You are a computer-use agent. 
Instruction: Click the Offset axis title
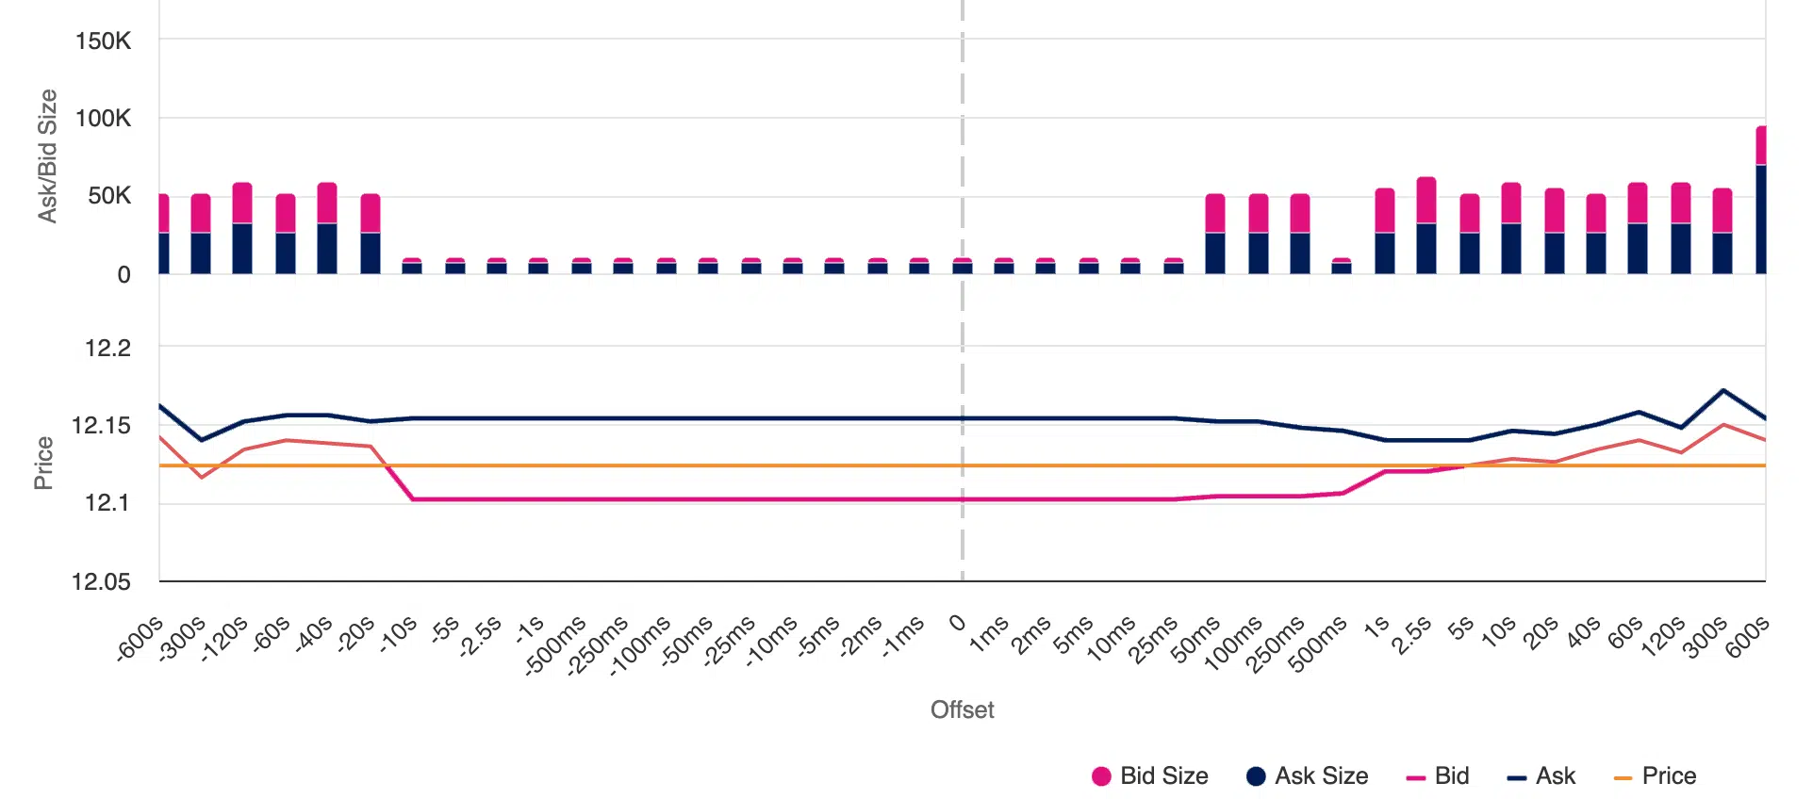tap(963, 709)
